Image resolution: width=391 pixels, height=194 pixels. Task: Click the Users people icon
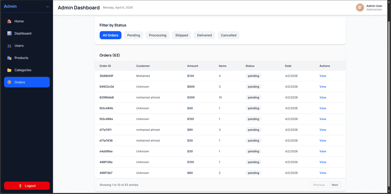click(x=9, y=46)
